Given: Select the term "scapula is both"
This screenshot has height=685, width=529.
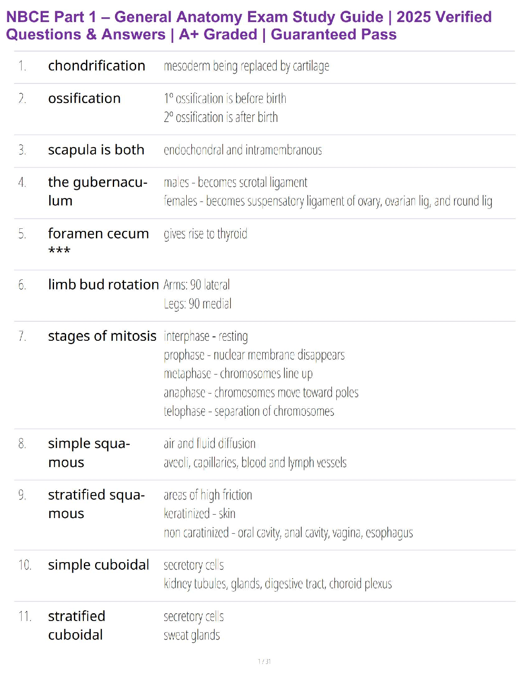Looking at the screenshot, I should point(96,150).
